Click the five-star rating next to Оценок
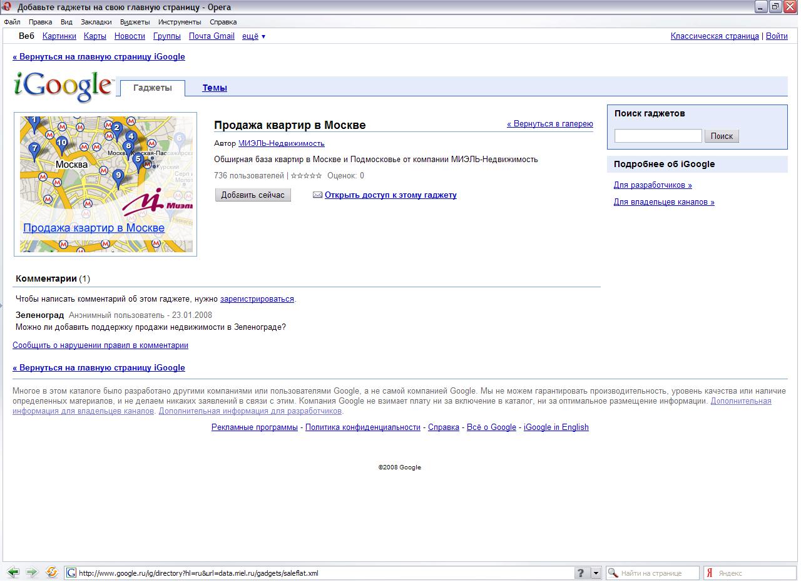This screenshot has height=582, width=801. pos(307,176)
